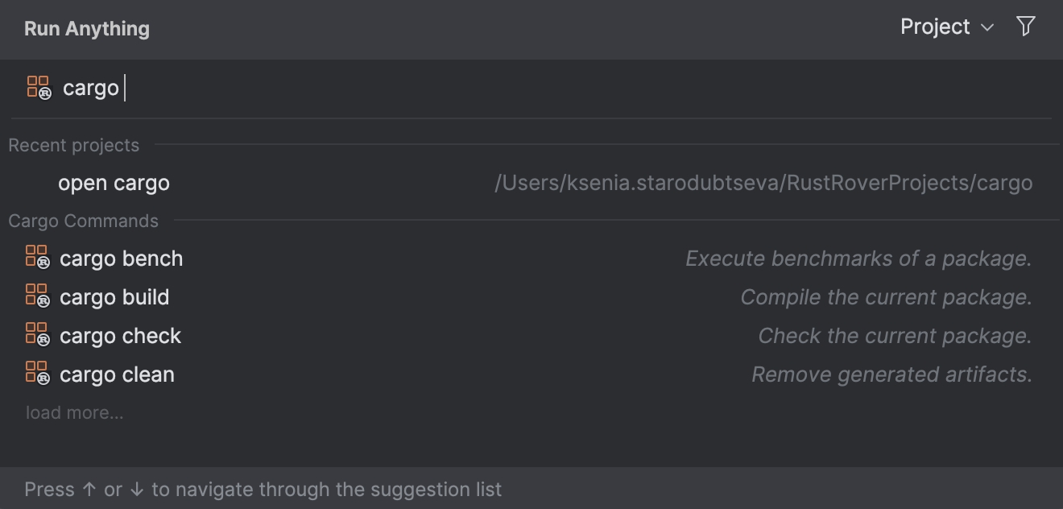The width and height of the screenshot is (1063, 509).
Task: Click the load more link
Action: click(x=75, y=412)
